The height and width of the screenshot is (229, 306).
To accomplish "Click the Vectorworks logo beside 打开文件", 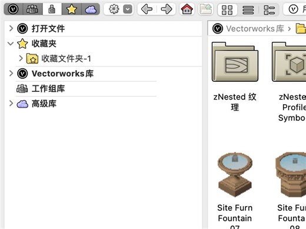I will point(22,29).
